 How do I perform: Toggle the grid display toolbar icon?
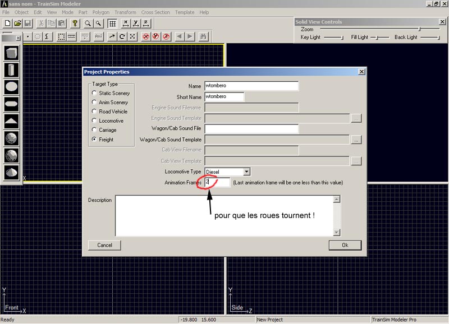[113, 24]
